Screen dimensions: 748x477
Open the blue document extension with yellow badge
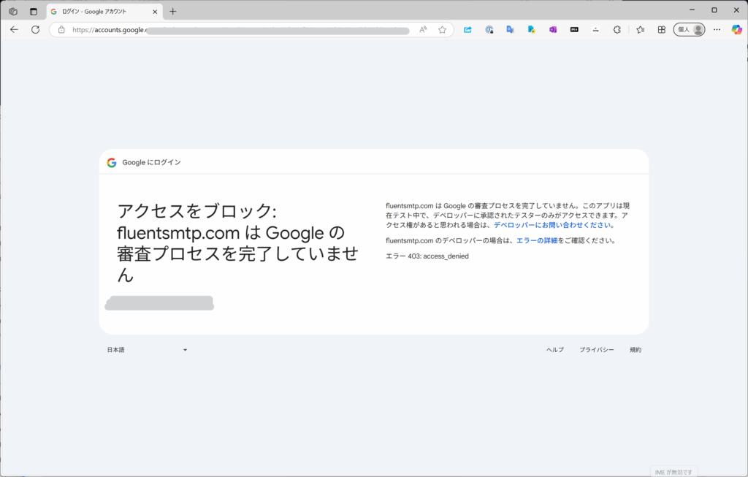[532, 29]
